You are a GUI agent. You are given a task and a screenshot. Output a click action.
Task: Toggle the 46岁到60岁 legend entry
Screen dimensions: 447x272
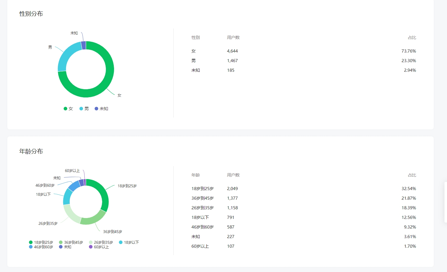click(41, 247)
